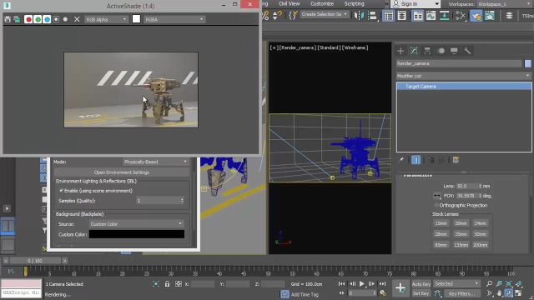This screenshot has width=534, height=300.
Task: Click the Zoom Extents Selected icon
Action: point(508,283)
